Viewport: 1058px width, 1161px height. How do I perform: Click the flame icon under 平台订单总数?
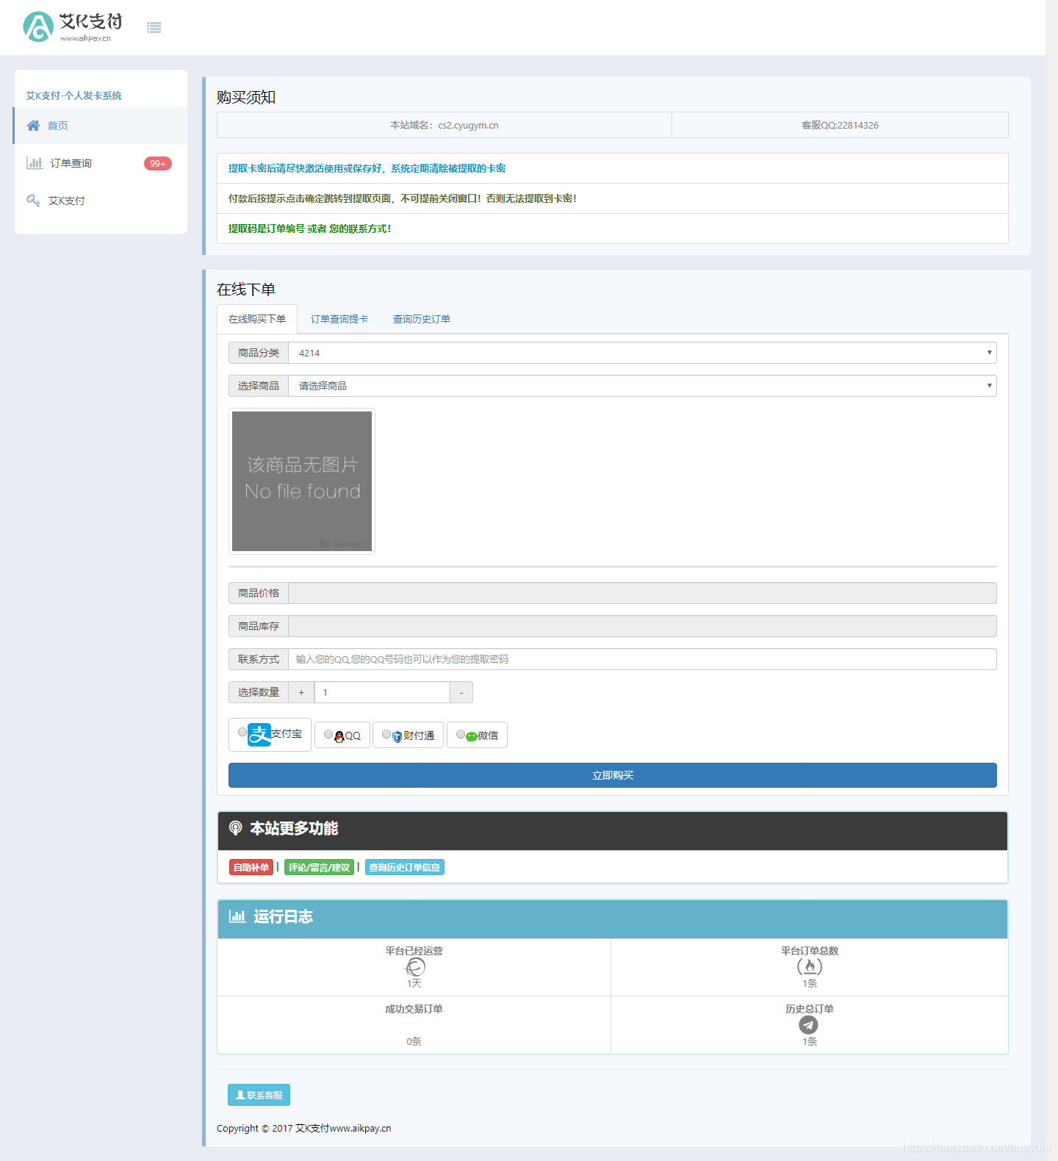coord(810,966)
